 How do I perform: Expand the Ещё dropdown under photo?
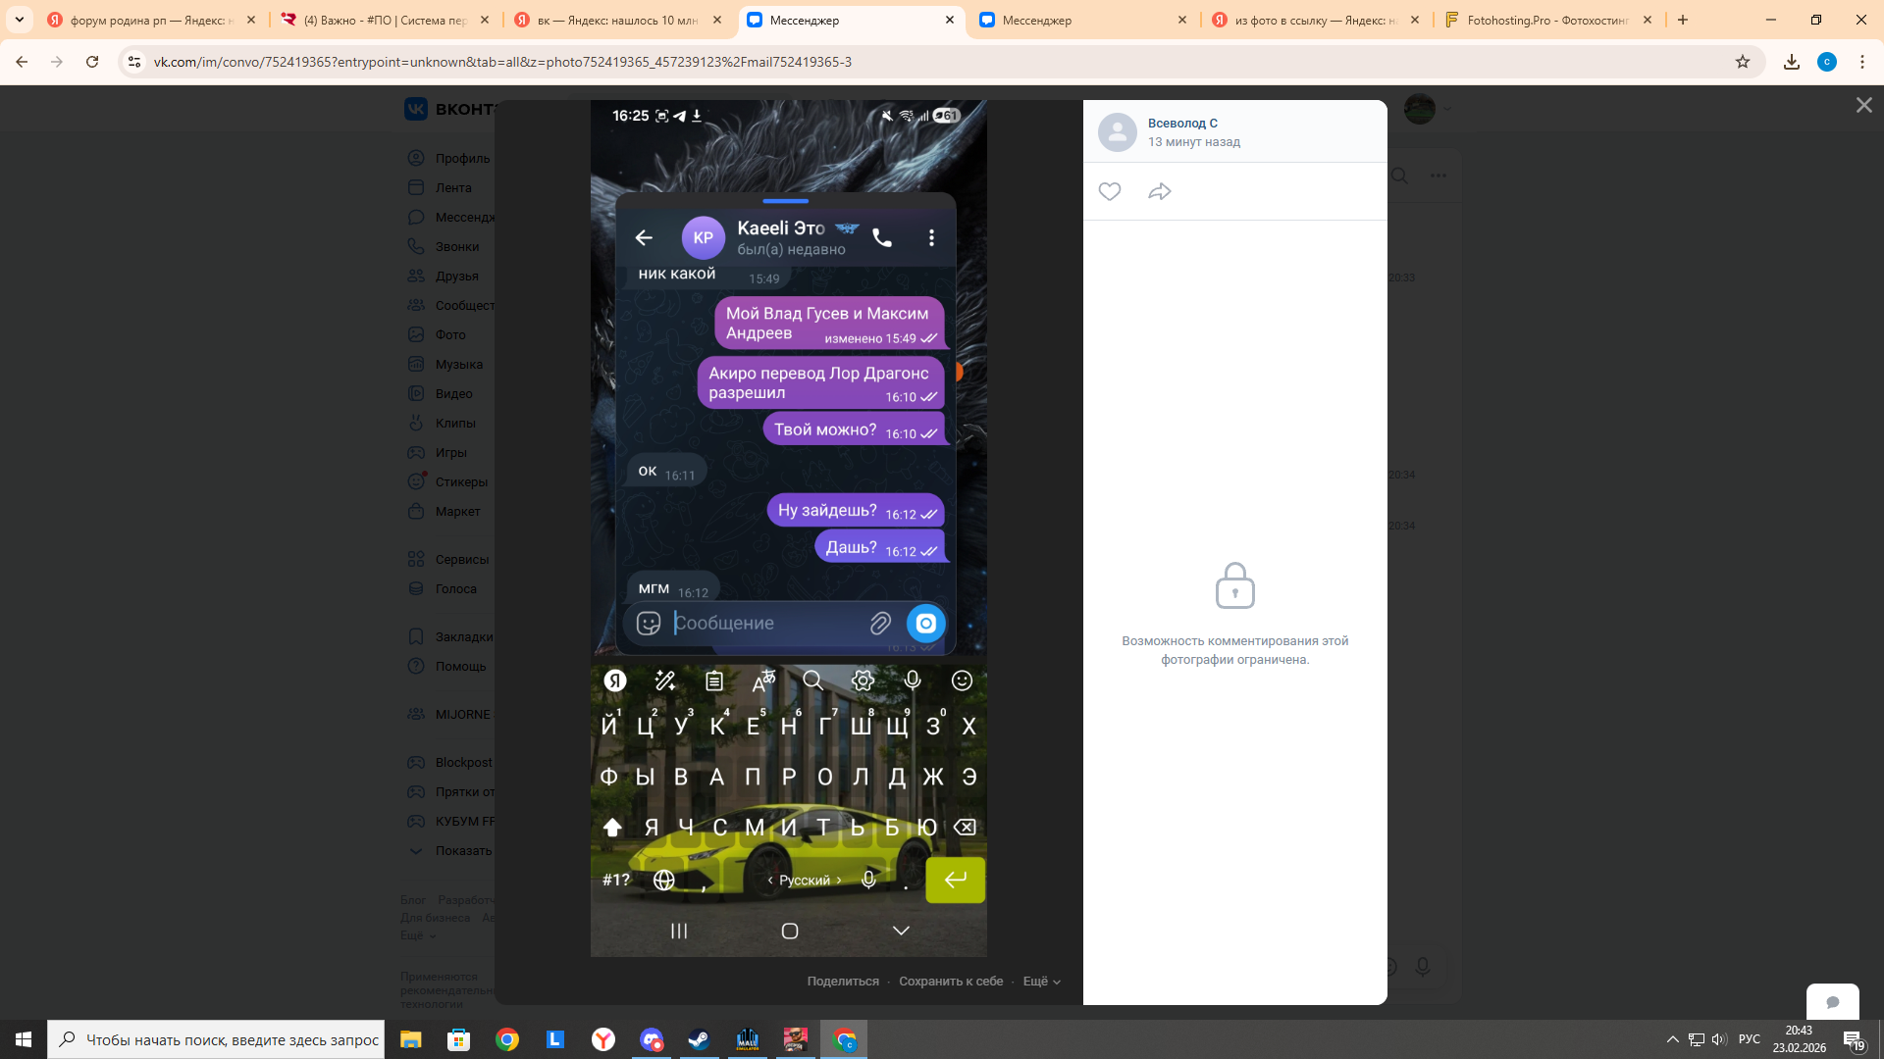pos(1041,981)
